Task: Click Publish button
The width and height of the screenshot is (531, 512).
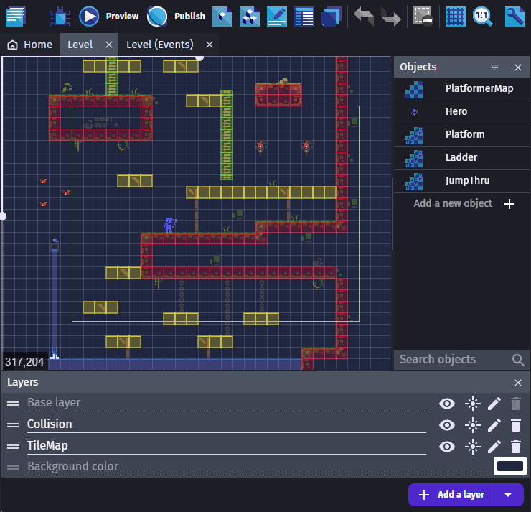Action: click(177, 16)
